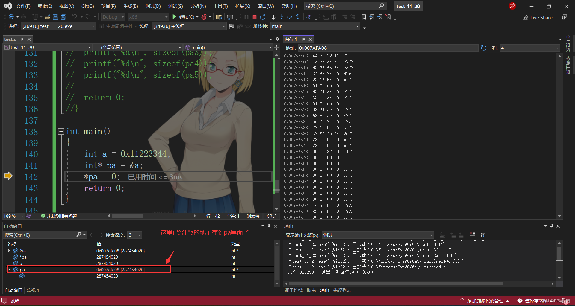This screenshot has width=575, height=306.
Task: Switch to the 错误列表 tab
Action: 342,290
